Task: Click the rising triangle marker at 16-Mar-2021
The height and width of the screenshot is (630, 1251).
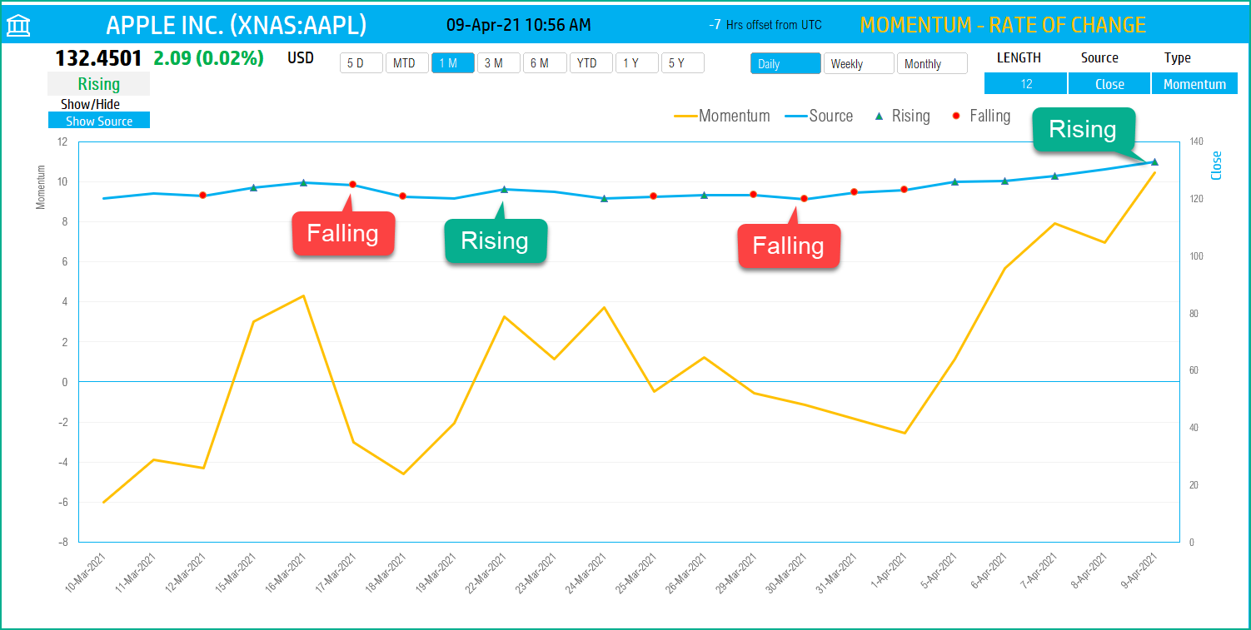Action: (x=303, y=182)
